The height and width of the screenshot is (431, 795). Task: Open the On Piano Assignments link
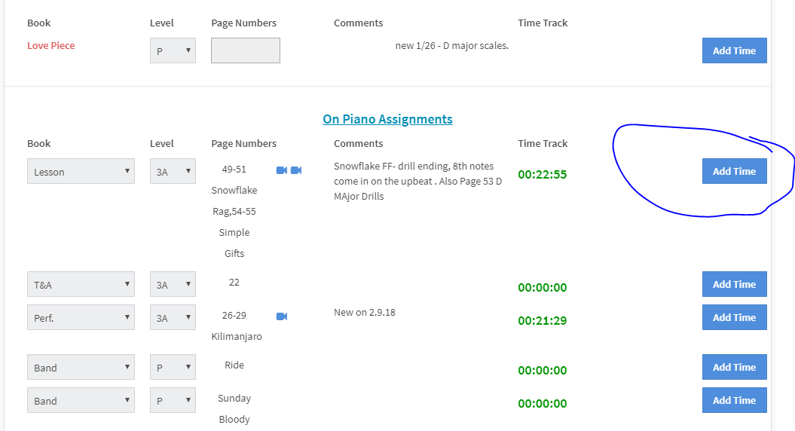(387, 119)
